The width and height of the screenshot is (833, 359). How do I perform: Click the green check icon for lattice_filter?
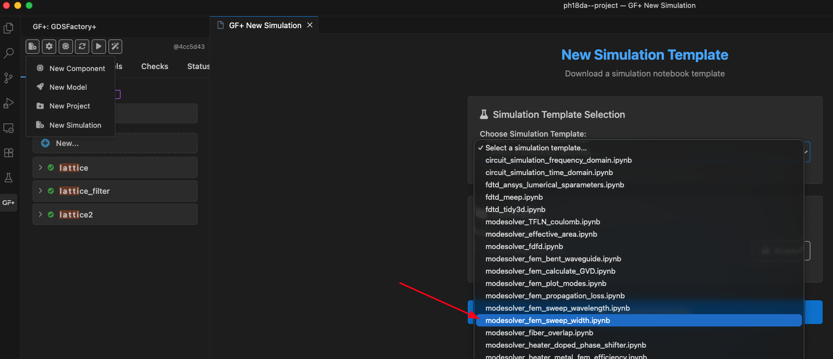[51, 191]
